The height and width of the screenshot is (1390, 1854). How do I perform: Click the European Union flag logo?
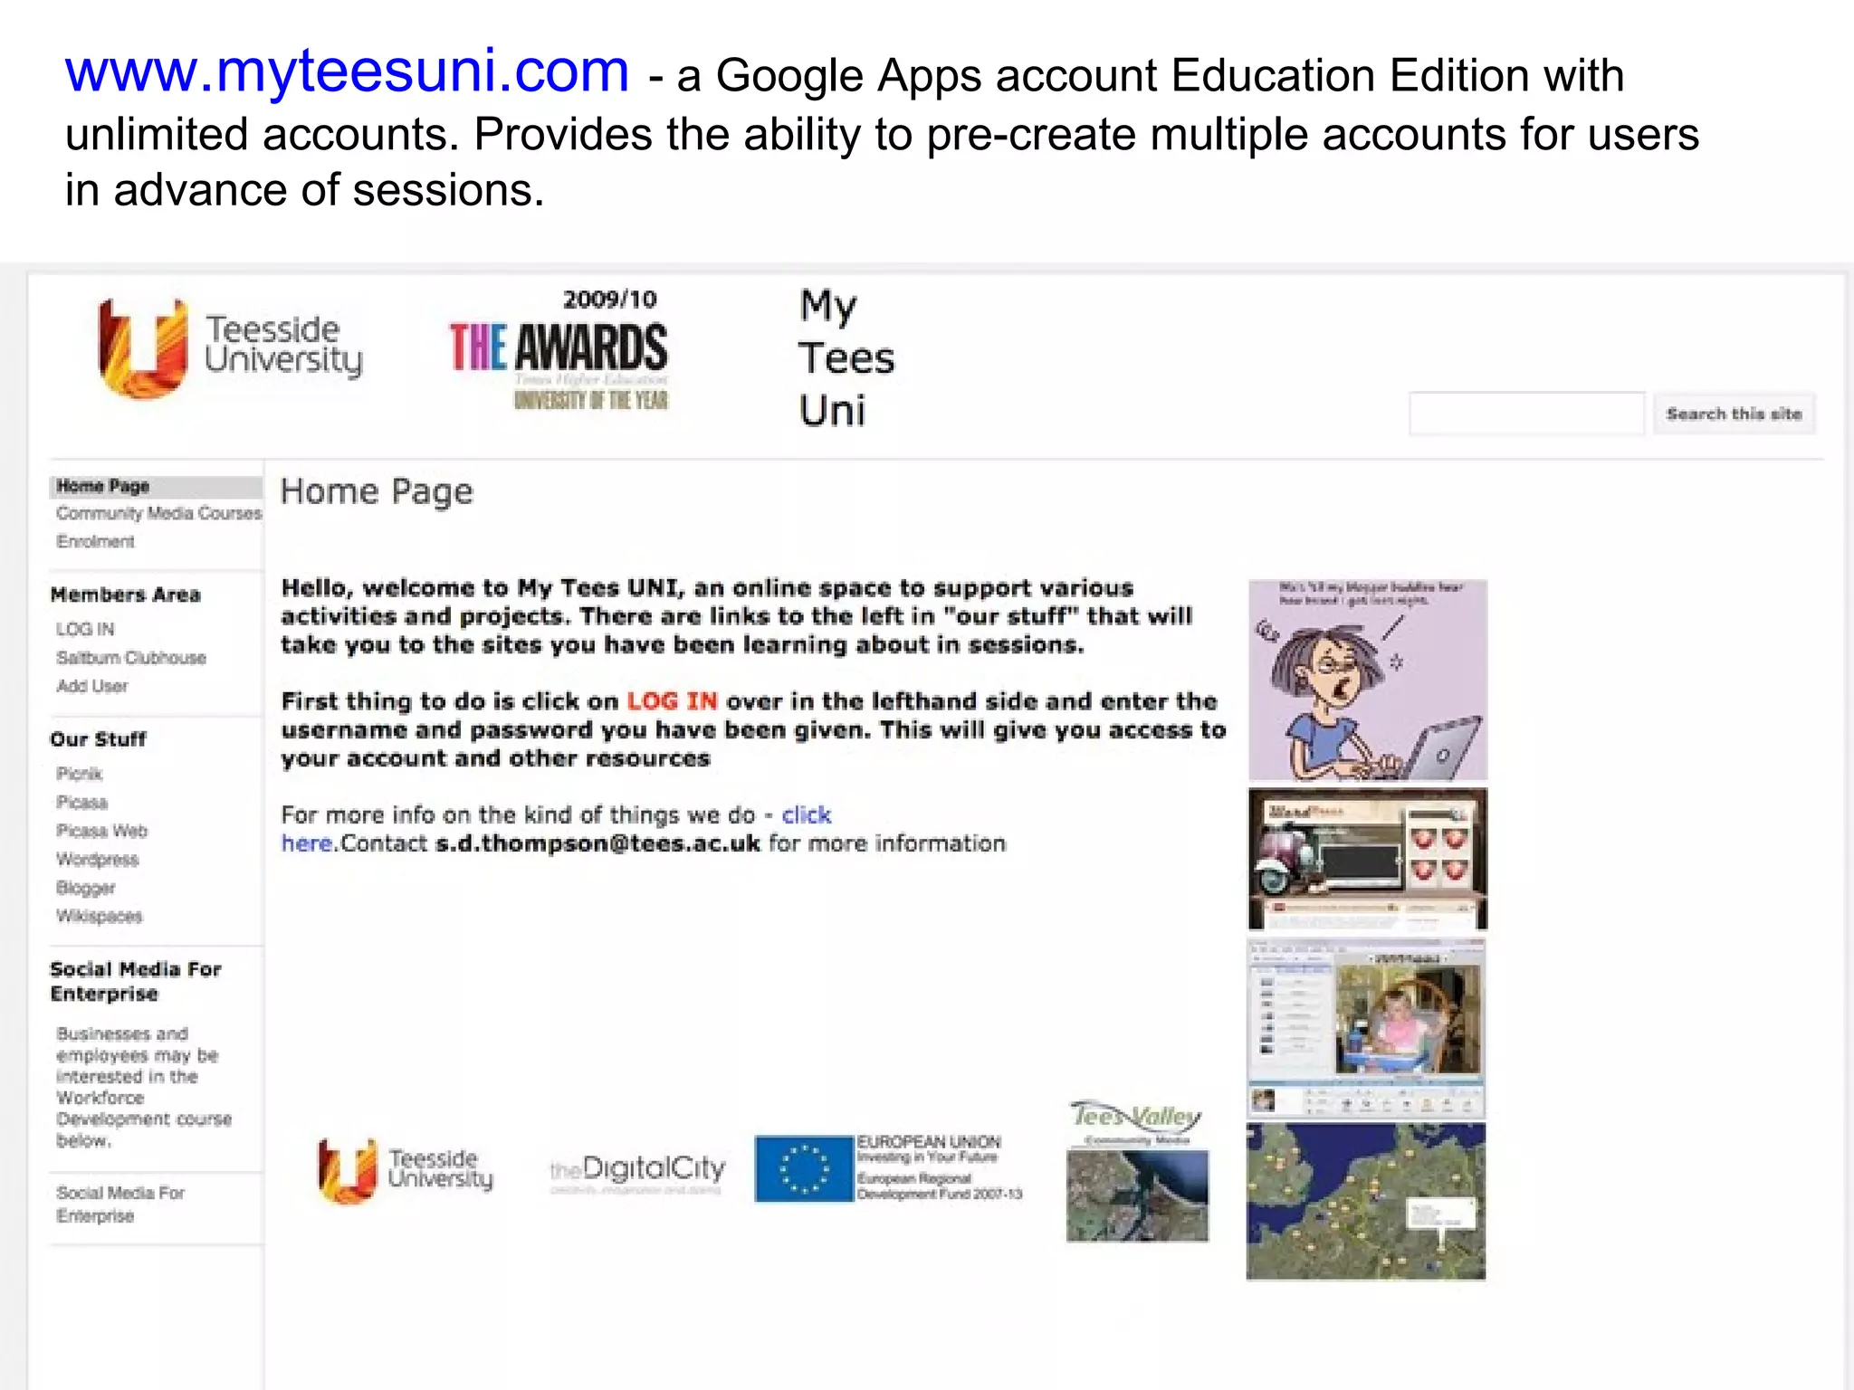point(804,1168)
